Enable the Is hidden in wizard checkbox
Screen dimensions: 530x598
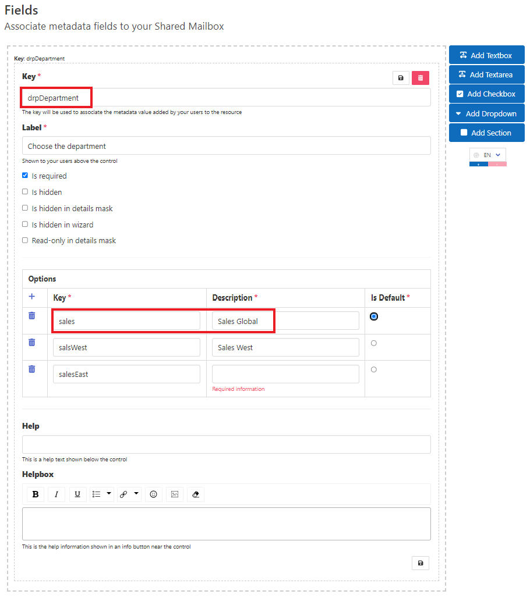[x=25, y=225]
